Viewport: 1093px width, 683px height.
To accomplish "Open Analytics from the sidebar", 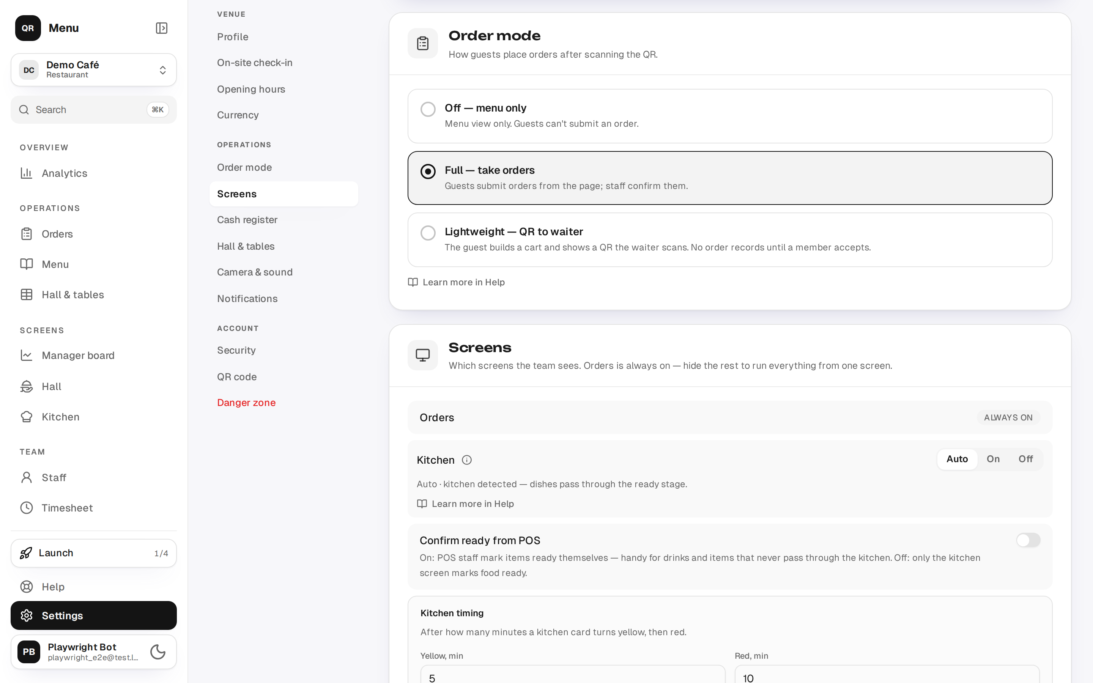I will point(93,173).
